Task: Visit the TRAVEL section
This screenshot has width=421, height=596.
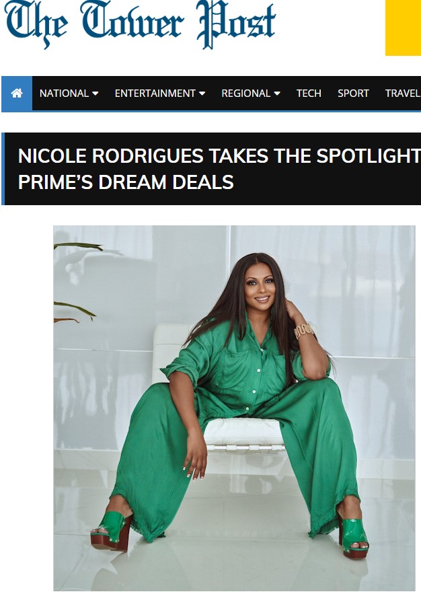Action: (403, 93)
